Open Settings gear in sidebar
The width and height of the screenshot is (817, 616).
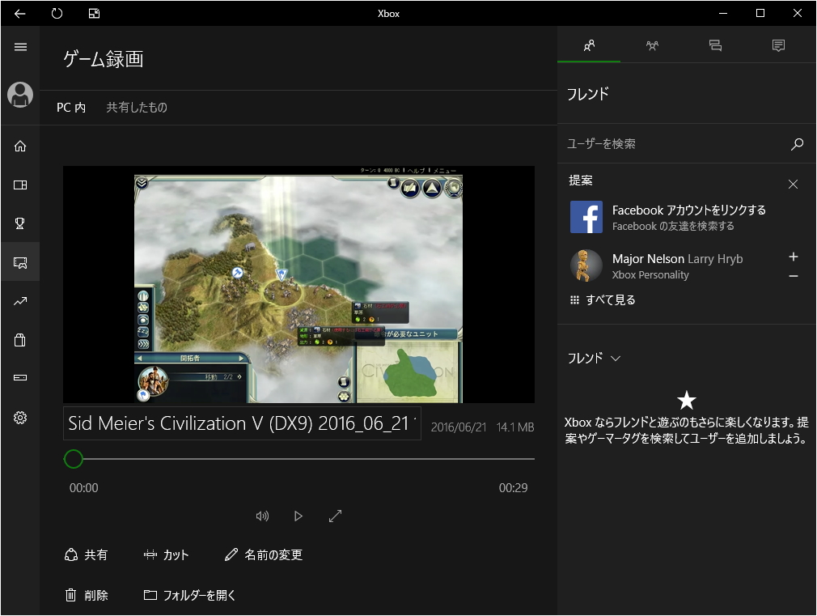coord(20,417)
